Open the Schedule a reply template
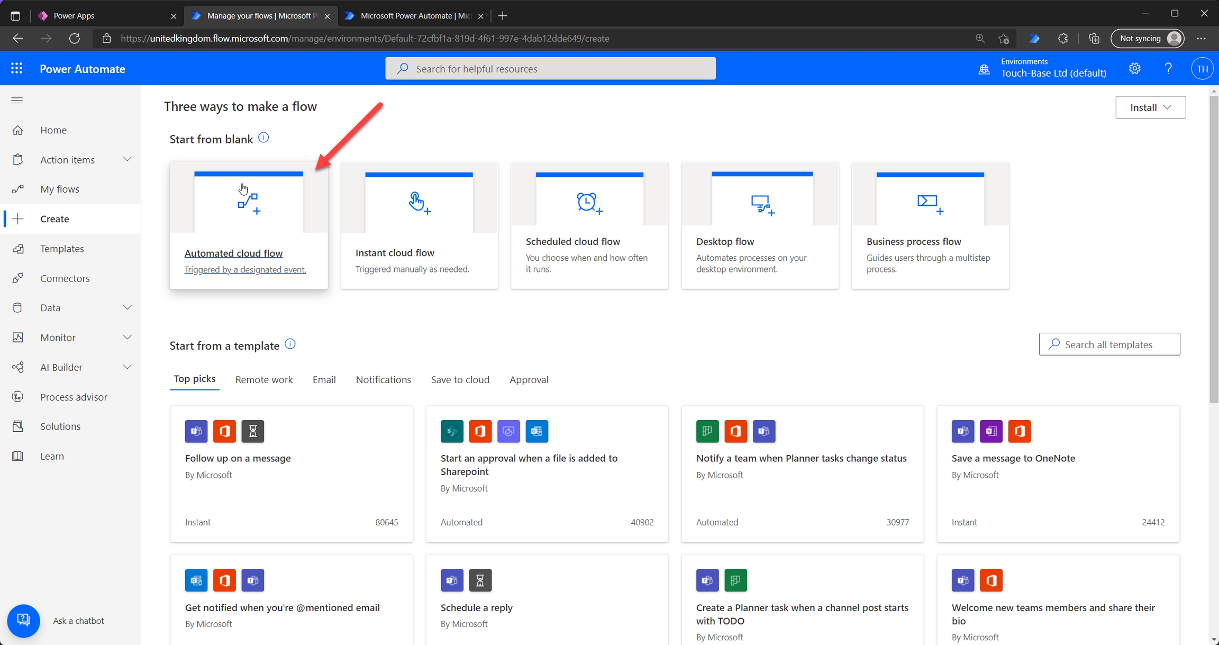Viewport: 1219px width, 645px height. pyautogui.click(x=476, y=607)
